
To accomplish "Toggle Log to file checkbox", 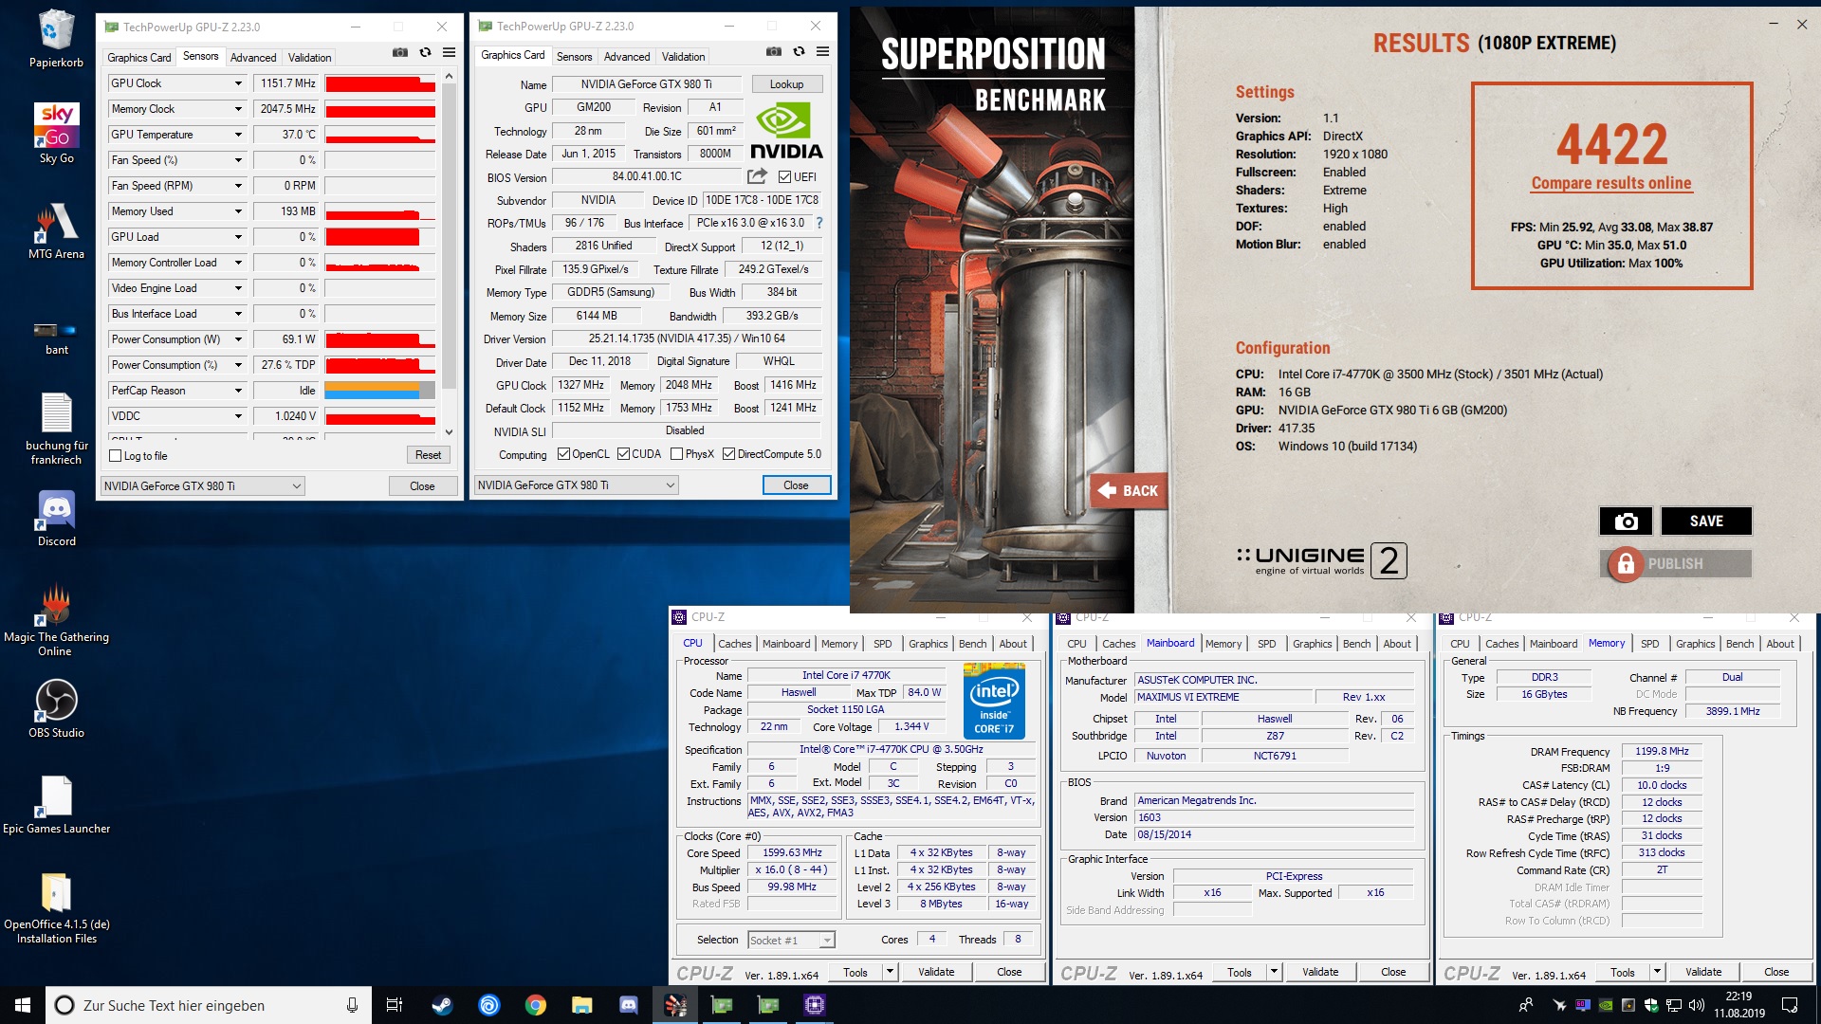I will (x=116, y=456).
